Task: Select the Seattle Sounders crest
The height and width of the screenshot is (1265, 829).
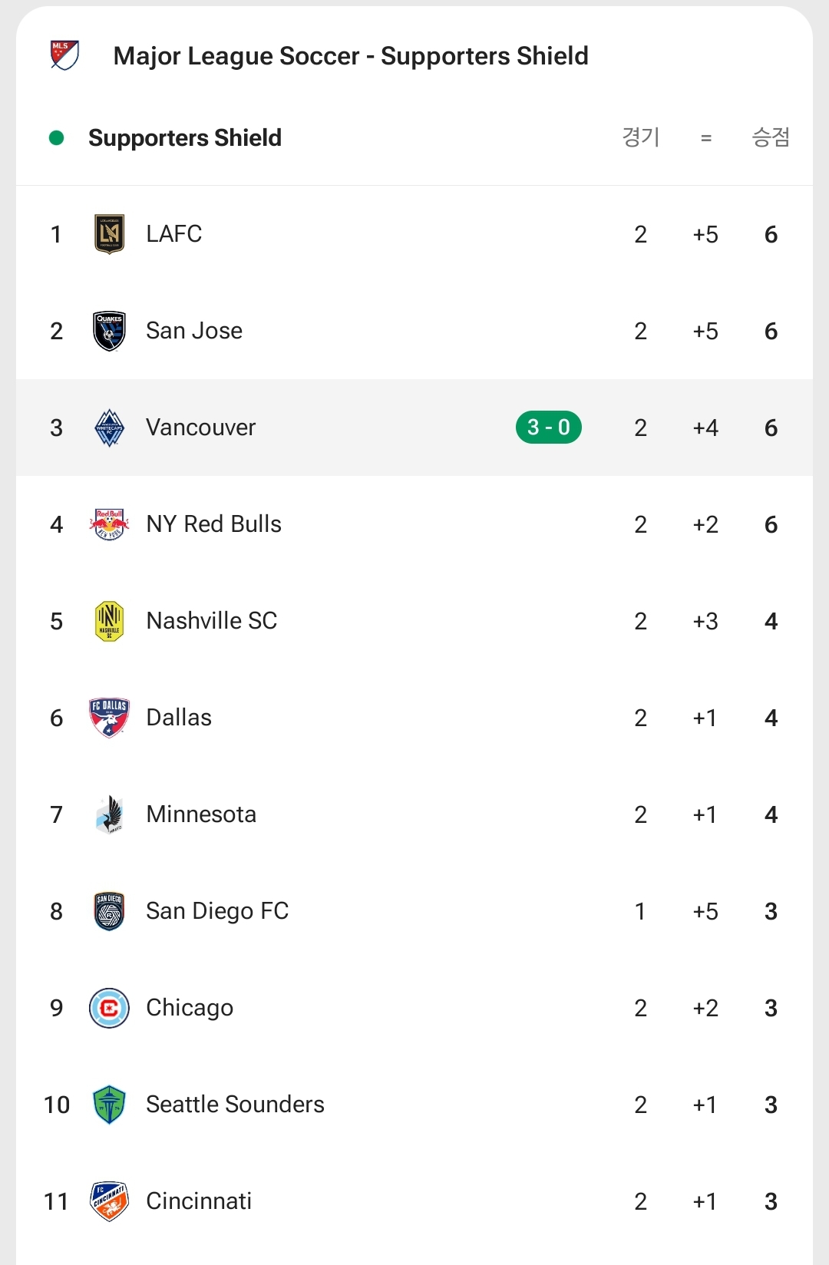Action: (109, 1105)
